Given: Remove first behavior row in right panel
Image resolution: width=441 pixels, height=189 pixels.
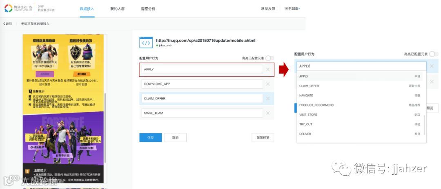Looking at the screenshot, I should click(432, 66).
